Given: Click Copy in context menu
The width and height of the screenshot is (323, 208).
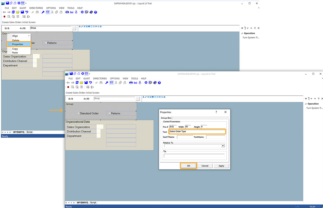Looking at the screenshot, I should [x=15, y=49].
